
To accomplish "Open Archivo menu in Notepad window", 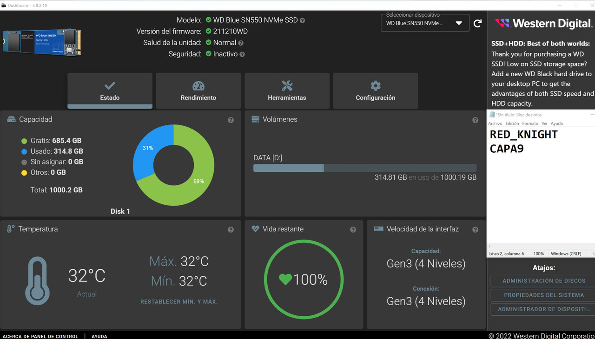I will (495, 124).
